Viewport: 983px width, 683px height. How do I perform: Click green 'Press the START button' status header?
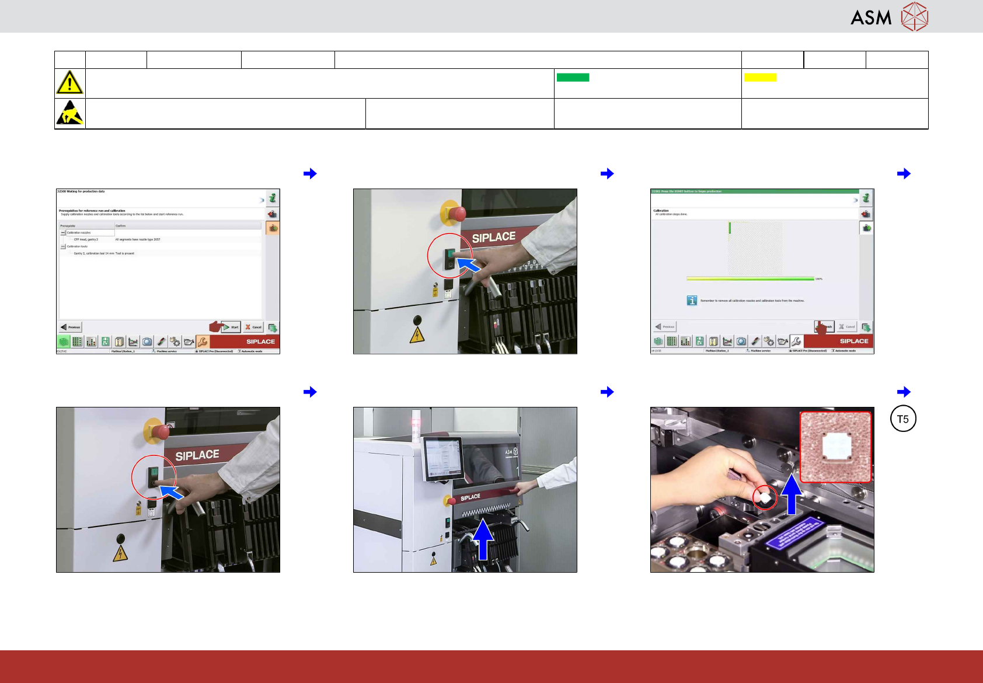point(755,191)
